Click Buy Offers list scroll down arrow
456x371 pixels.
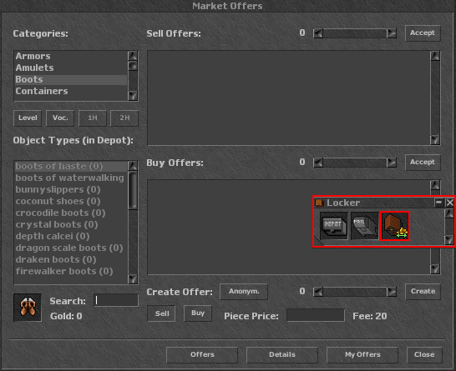[x=435, y=269]
